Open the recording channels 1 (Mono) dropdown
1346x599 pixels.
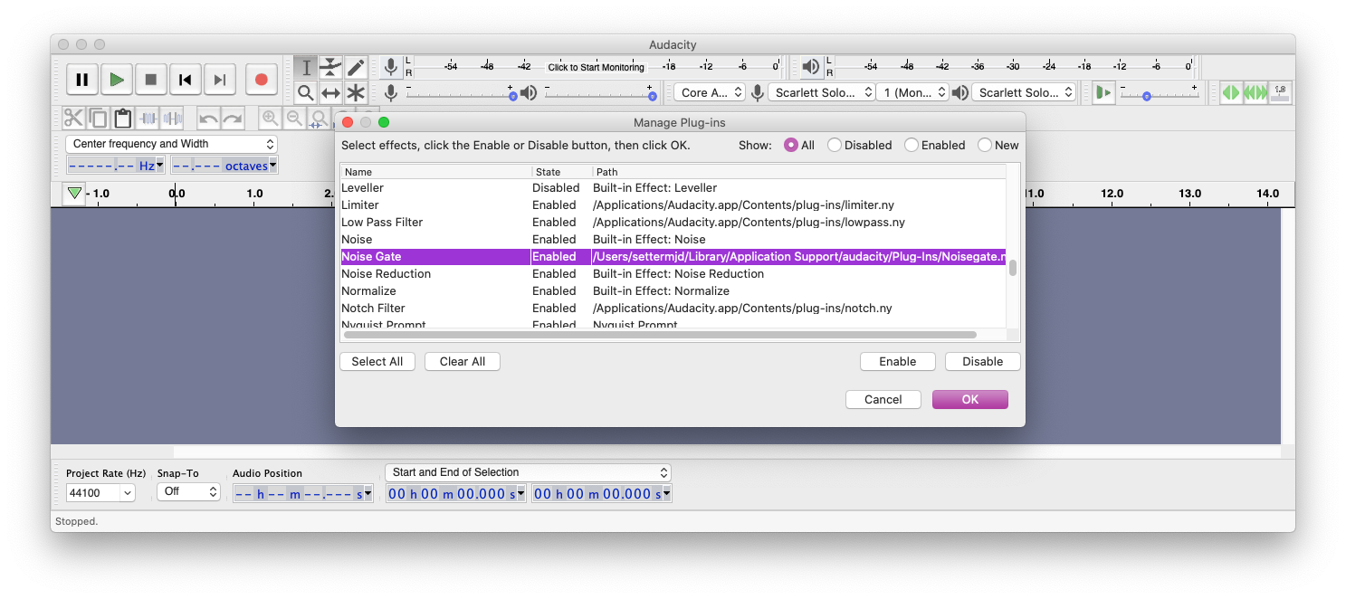coord(912,92)
